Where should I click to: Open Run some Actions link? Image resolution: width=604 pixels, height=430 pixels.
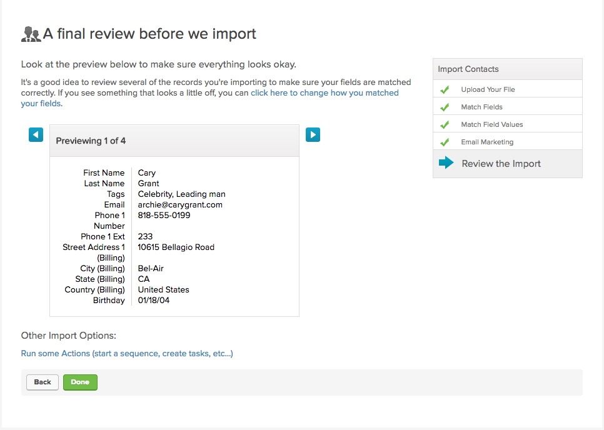127,353
